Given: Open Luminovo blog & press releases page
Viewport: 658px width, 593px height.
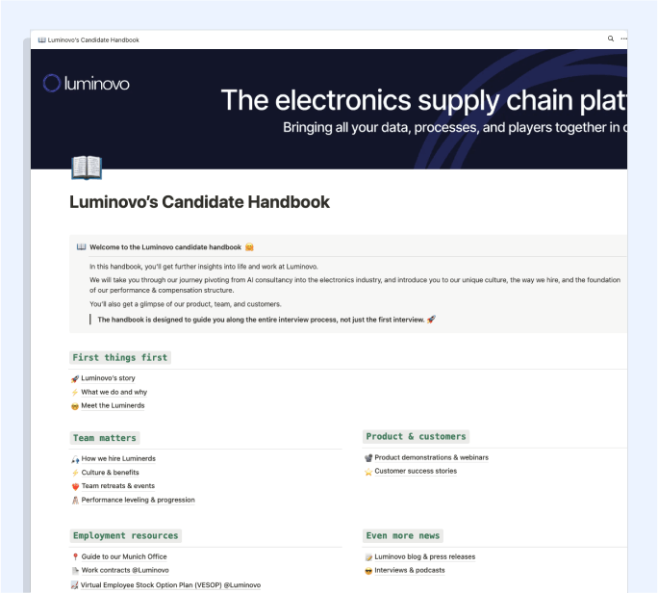Looking at the screenshot, I should click(424, 556).
